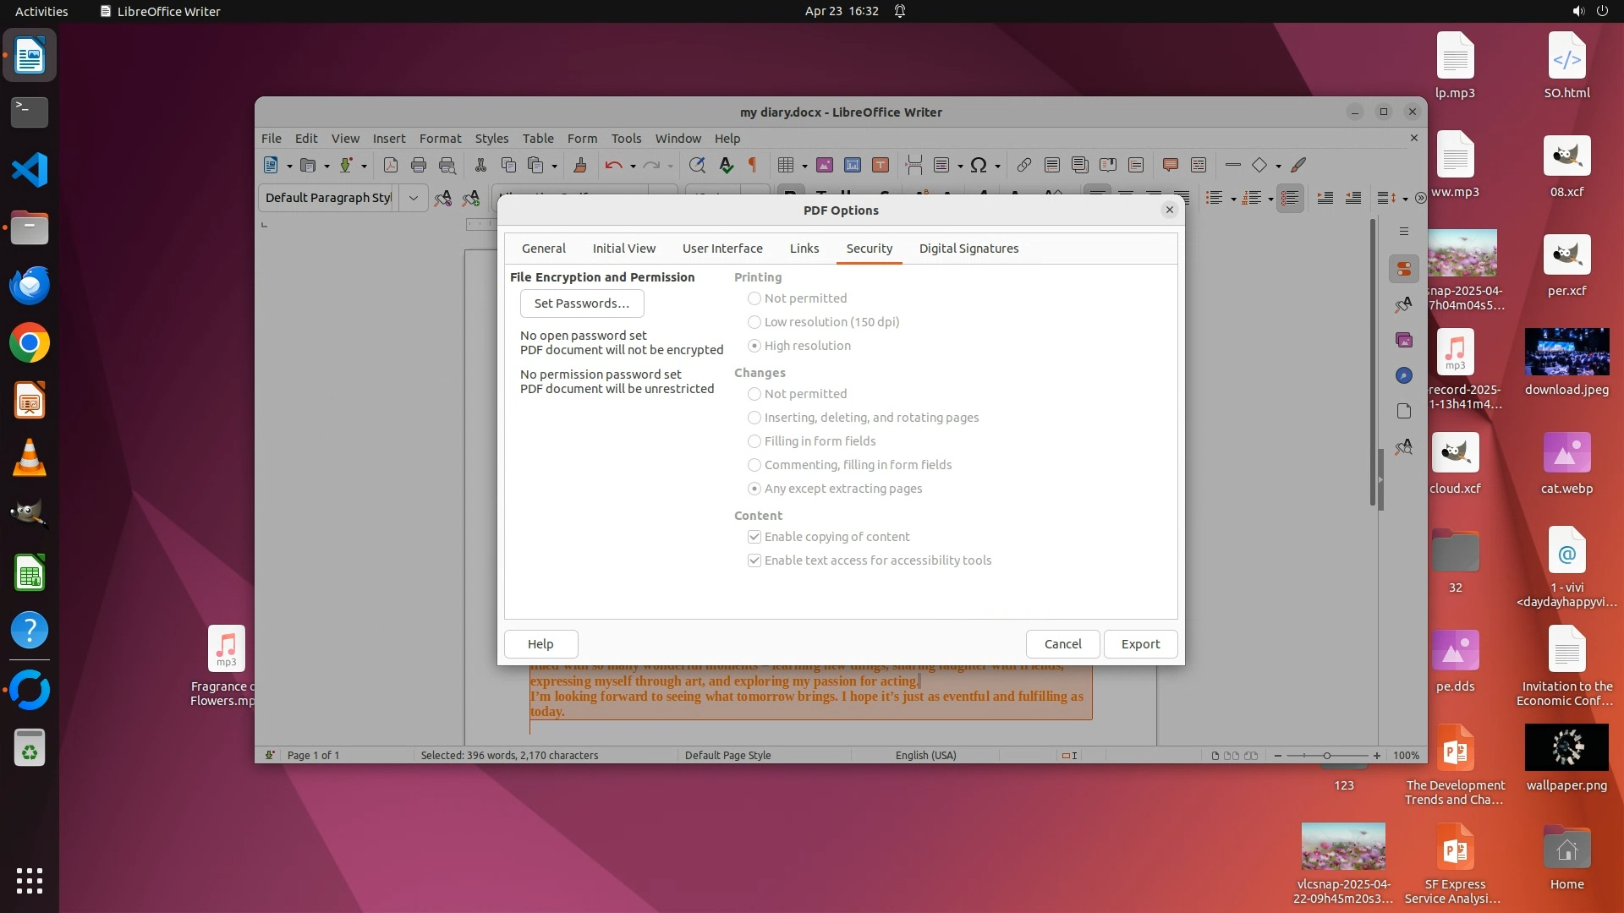Viewport: 1624px width, 913px height.
Task: Click the Set Passwords… button
Action: pyautogui.click(x=582, y=303)
